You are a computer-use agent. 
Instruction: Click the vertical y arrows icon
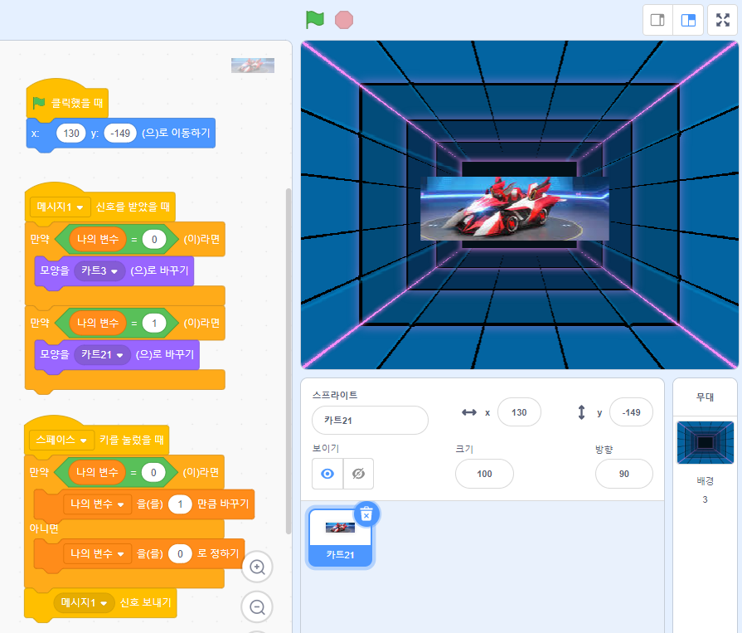(582, 412)
